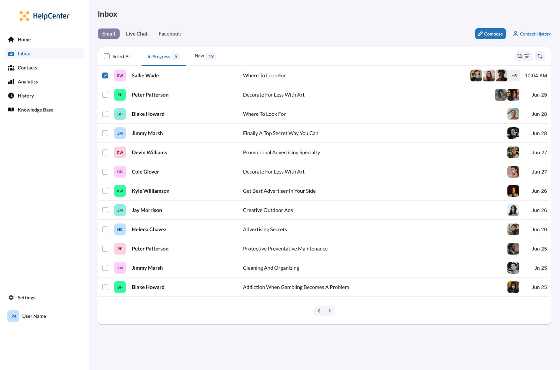Open Home from the sidebar
The width and height of the screenshot is (560, 370).
(x=44, y=40)
